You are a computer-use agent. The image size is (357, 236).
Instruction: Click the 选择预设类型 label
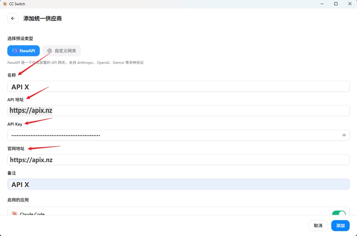pos(20,38)
